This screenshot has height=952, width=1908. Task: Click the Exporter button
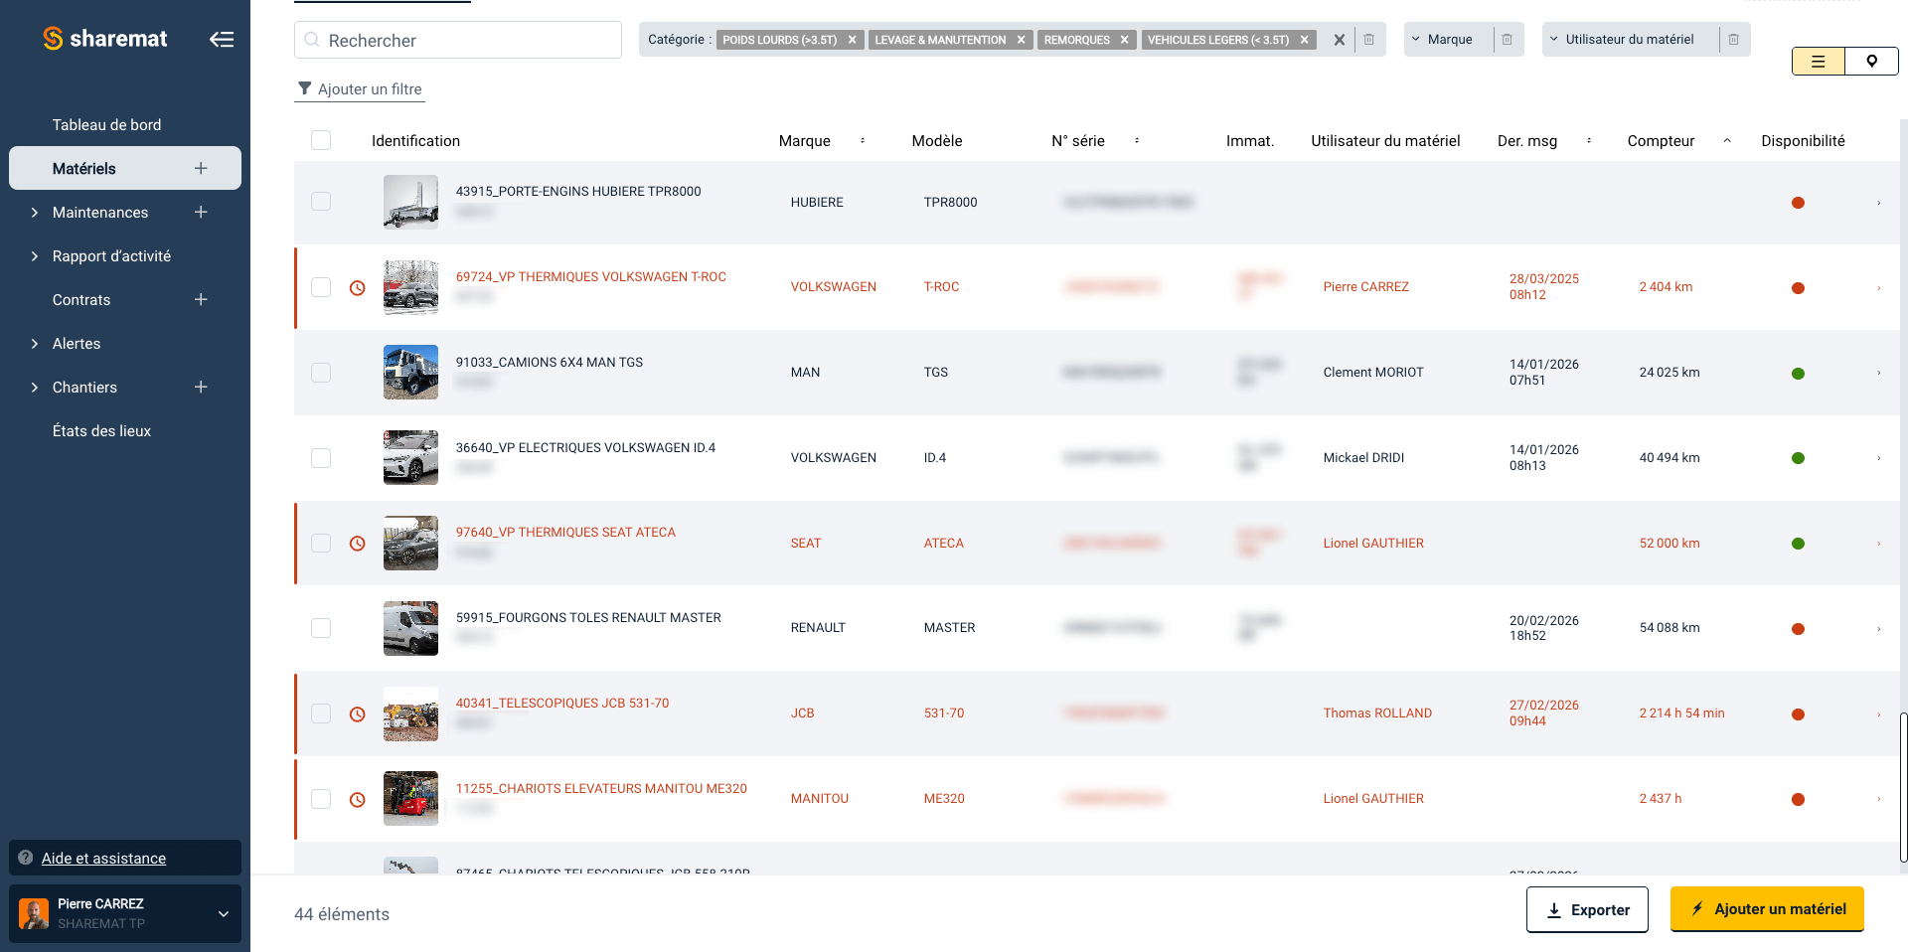1587,909
